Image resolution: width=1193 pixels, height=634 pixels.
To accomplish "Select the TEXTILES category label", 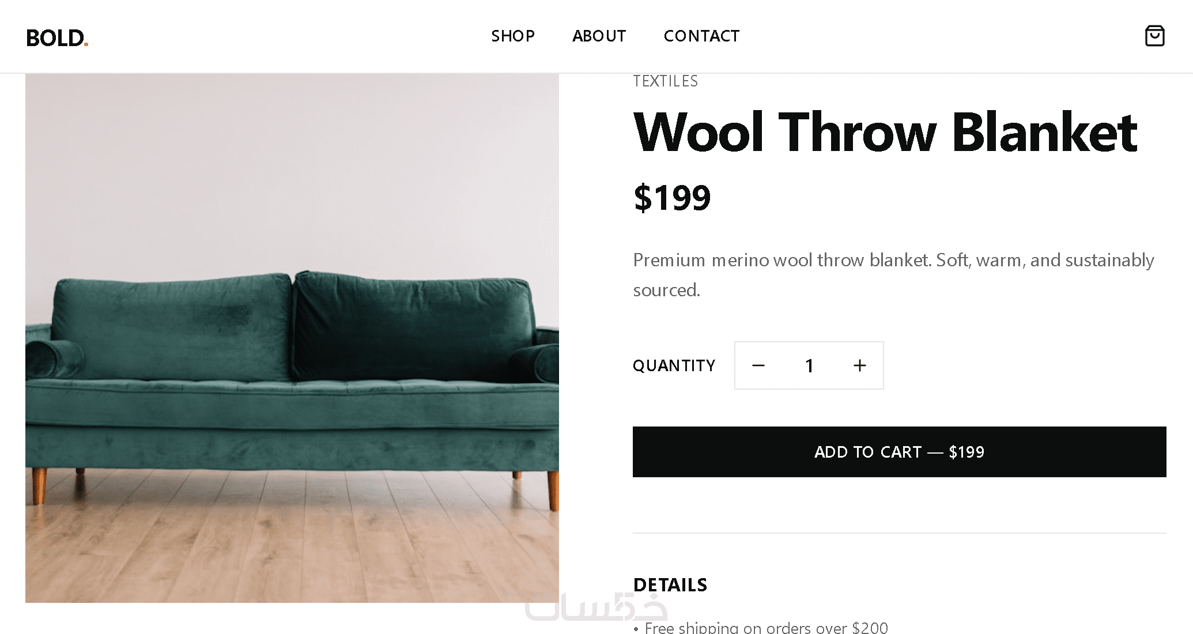I will click(x=665, y=81).
